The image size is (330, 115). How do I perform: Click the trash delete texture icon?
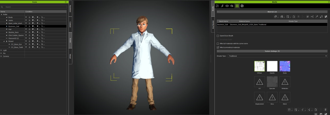[x=325, y=110]
